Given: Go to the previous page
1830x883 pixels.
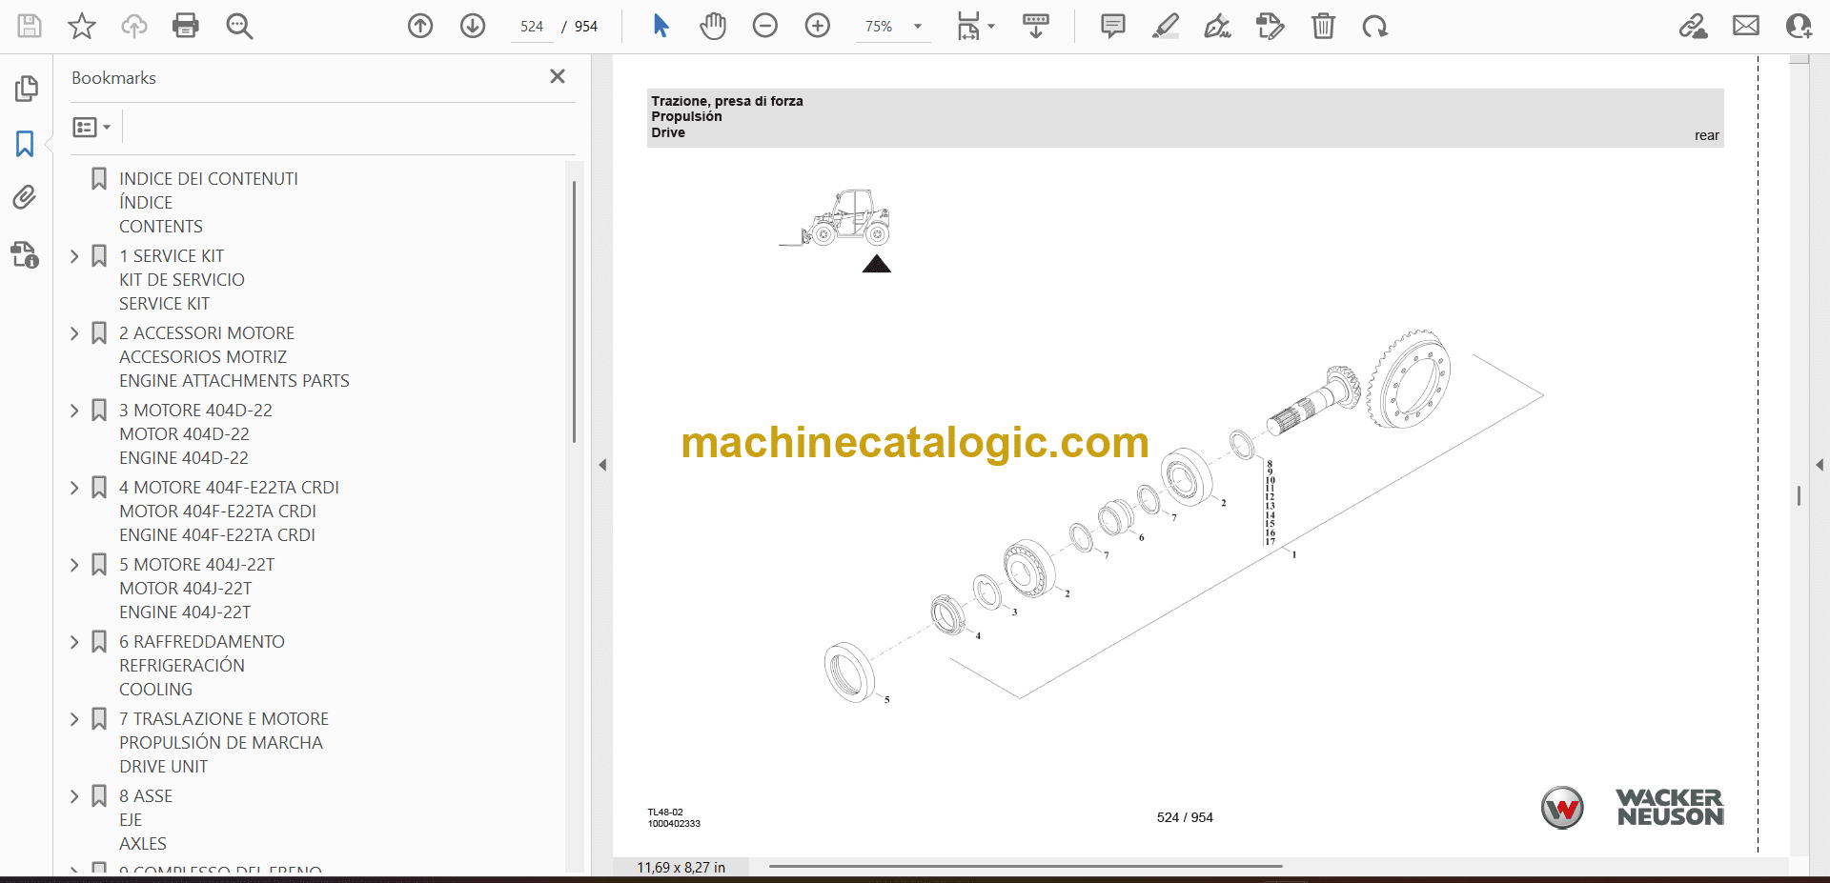Looking at the screenshot, I should [420, 26].
